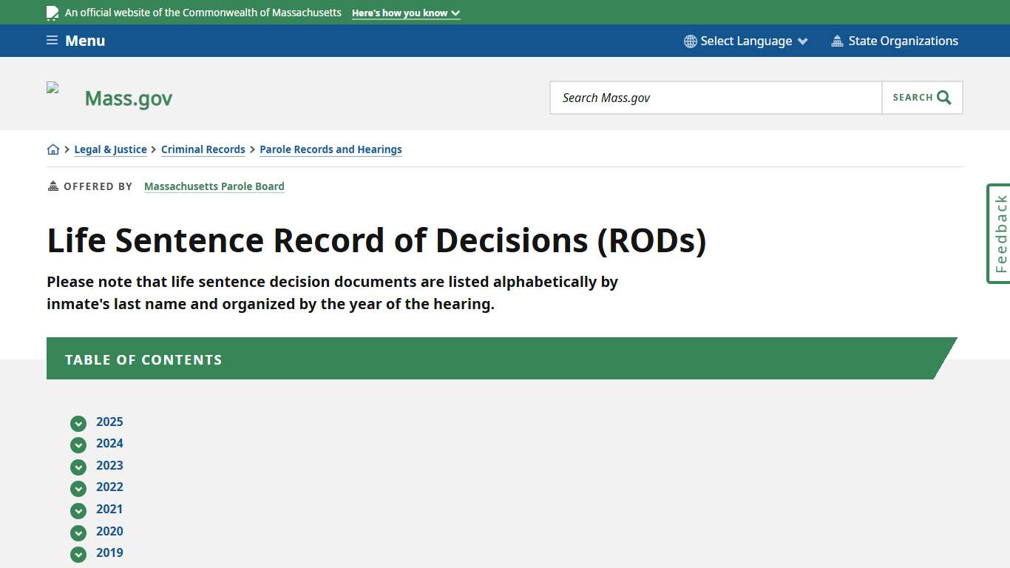Open the Here's how you know disclosure
The height and width of the screenshot is (568, 1010).
(405, 13)
